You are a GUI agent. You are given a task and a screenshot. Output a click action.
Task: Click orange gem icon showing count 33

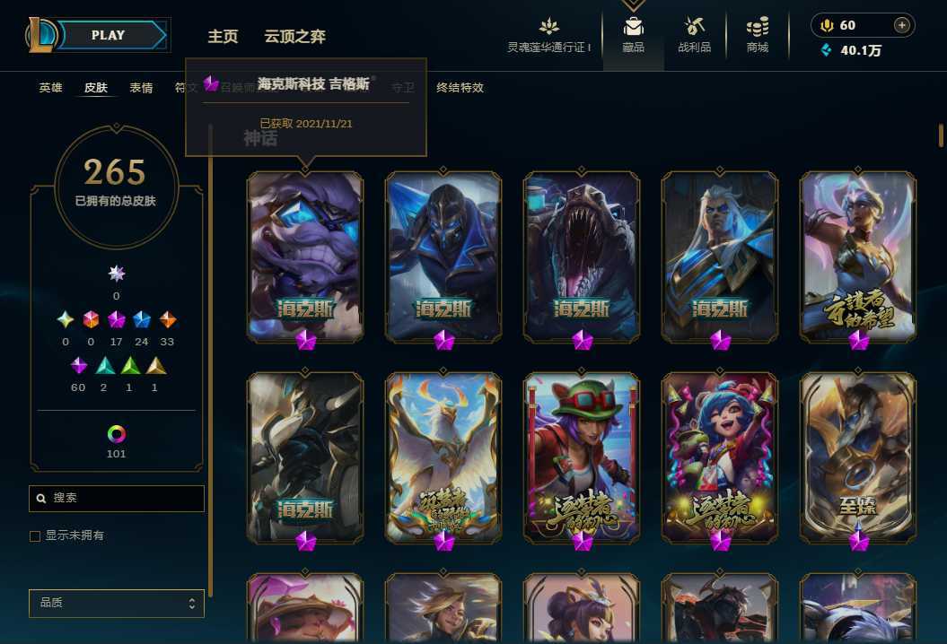[x=167, y=319]
